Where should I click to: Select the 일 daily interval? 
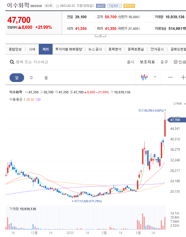[x=17, y=78]
